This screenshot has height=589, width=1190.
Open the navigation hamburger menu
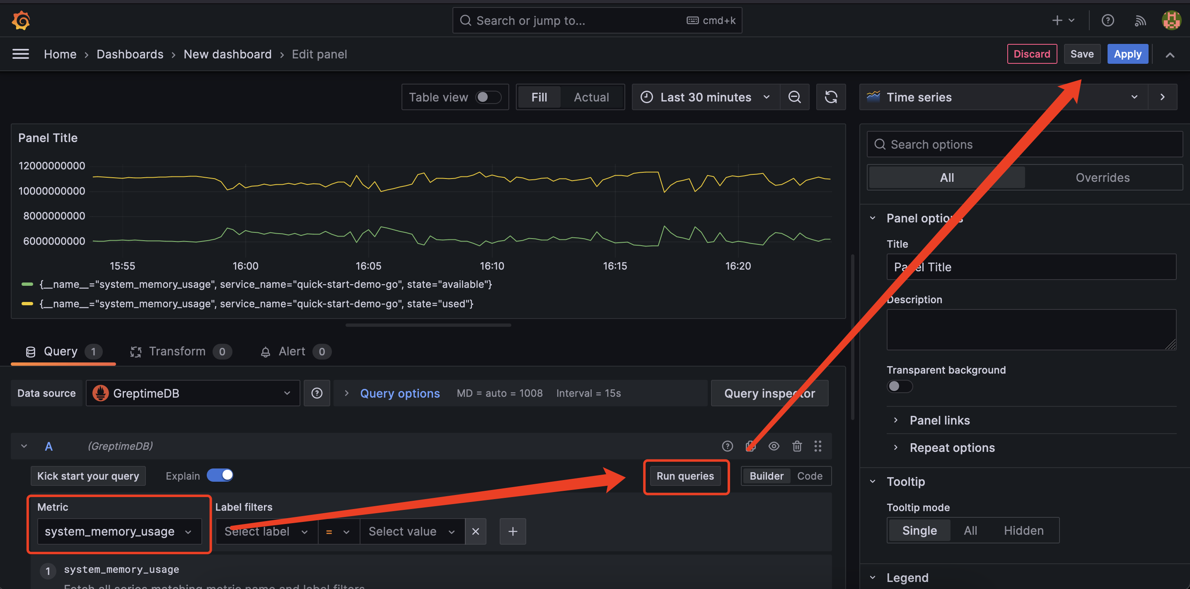(21, 53)
